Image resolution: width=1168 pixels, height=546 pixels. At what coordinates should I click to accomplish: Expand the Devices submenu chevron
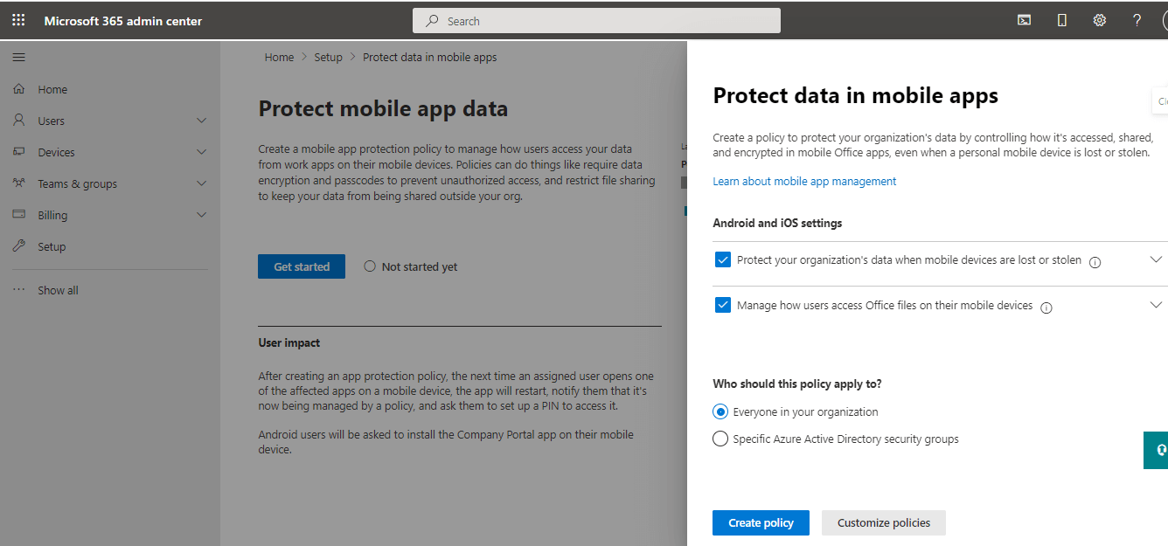[x=202, y=152]
